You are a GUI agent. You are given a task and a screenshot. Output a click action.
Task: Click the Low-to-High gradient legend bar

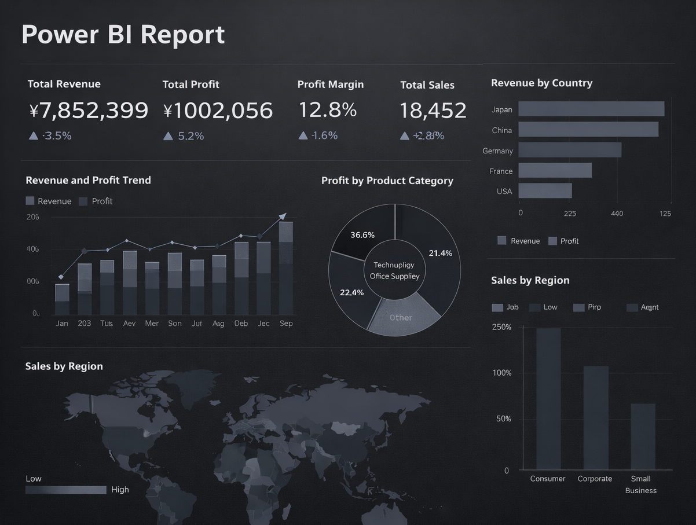65,489
